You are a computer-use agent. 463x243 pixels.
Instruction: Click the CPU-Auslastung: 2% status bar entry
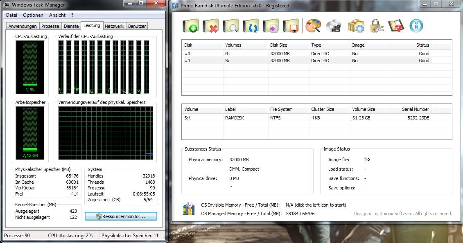[x=70, y=236]
